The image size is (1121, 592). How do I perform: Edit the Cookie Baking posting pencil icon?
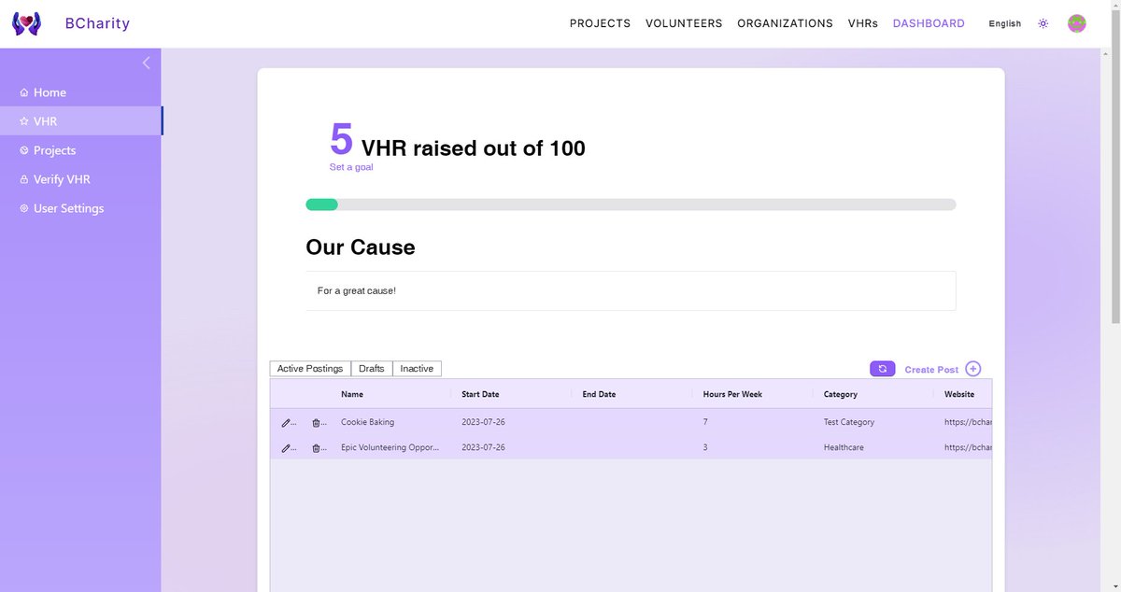coord(286,423)
